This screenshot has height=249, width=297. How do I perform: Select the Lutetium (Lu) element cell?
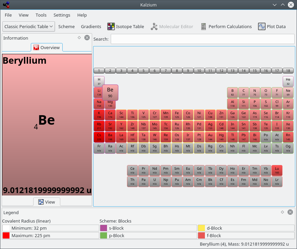(x=277, y=170)
